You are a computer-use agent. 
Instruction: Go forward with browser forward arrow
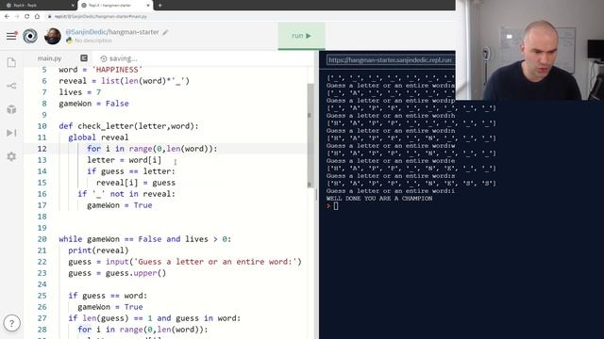(17, 16)
